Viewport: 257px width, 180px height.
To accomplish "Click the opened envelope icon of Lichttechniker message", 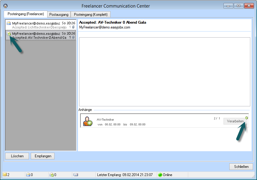I will (9, 23).
